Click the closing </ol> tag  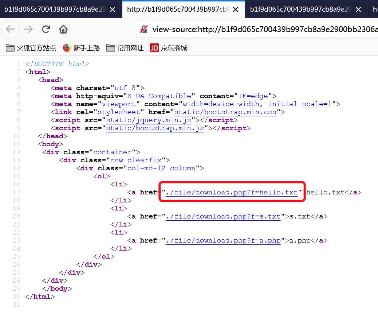[104, 256]
